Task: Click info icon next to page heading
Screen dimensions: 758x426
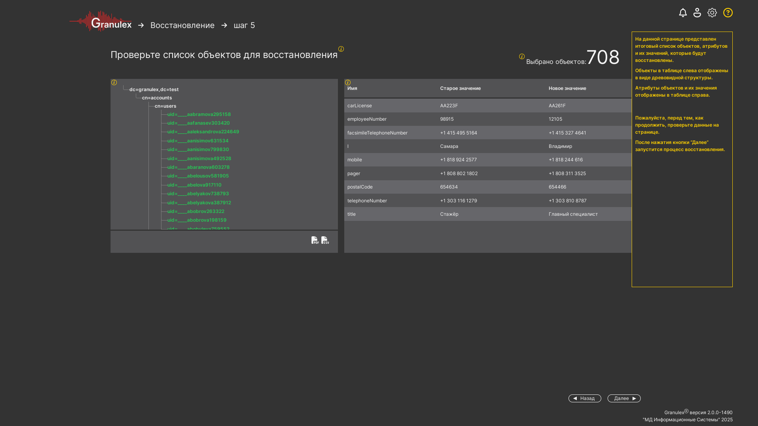Action: (x=341, y=49)
